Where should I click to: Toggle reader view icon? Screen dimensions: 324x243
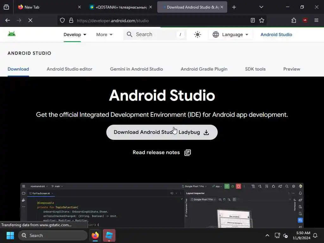coord(252,20)
